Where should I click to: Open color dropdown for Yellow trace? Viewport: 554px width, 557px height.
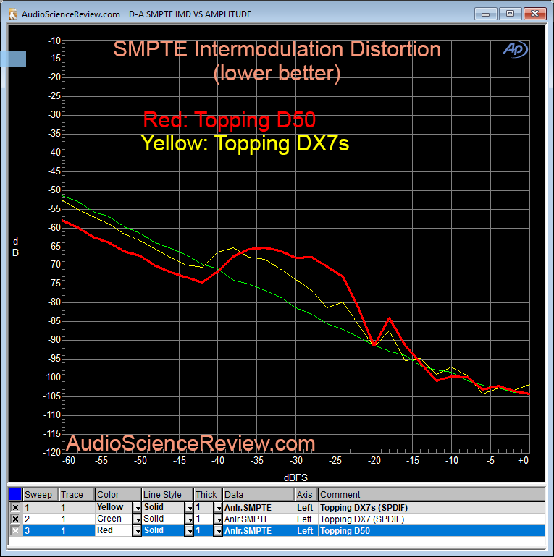137,508
